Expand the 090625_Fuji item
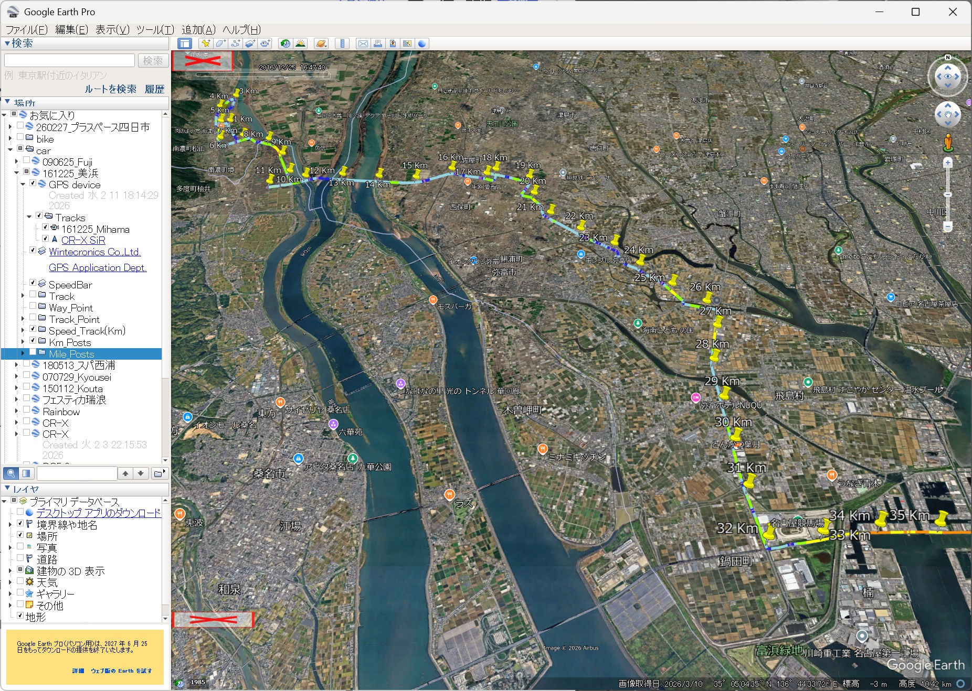Viewport: 972px width, 691px height. point(16,161)
